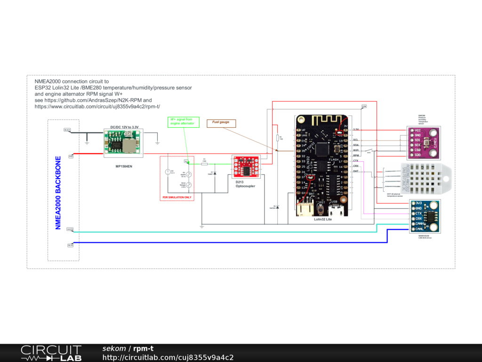Click the green W+ signal annotation box
This screenshot has width=482, height=362.
[x=183, y=122]
